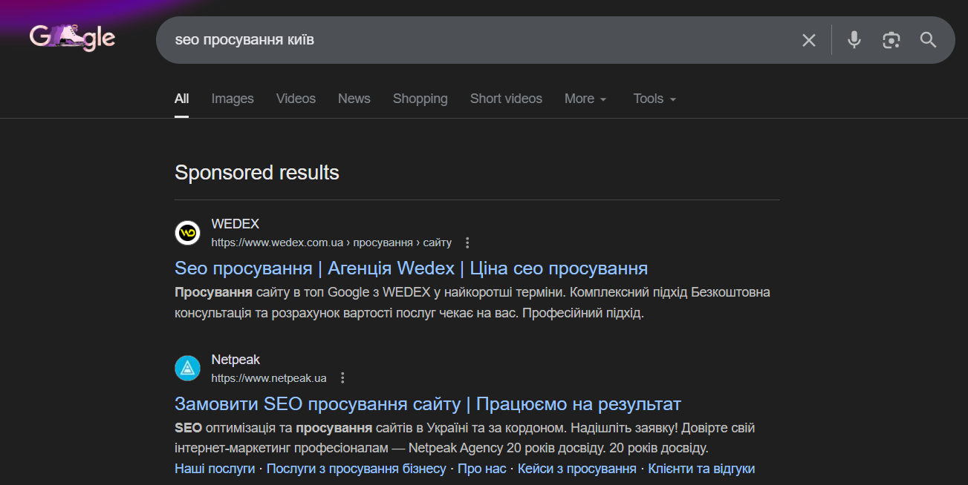Select the Short videos tab

pyautogui.click(x=506, y=99)
